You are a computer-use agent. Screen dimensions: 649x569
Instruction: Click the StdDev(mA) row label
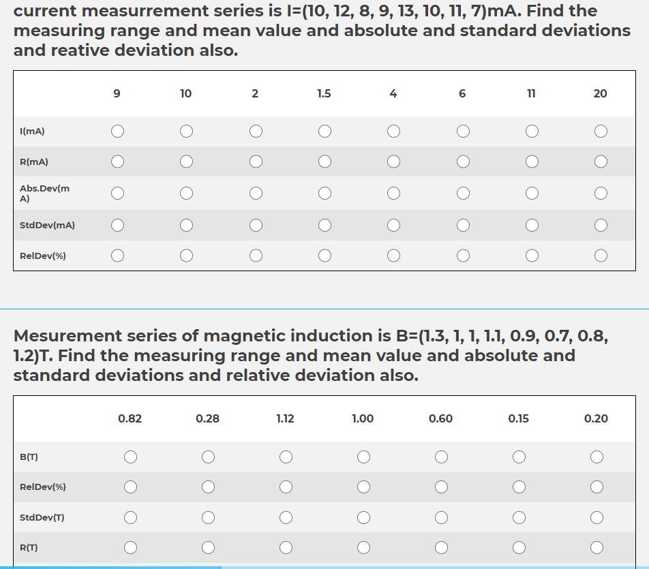(47, 225)
